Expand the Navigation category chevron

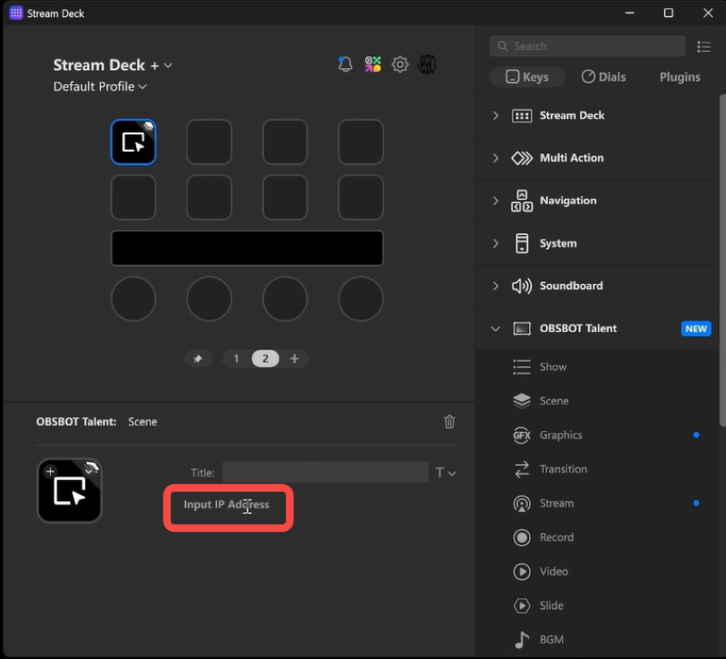(495, 201)
